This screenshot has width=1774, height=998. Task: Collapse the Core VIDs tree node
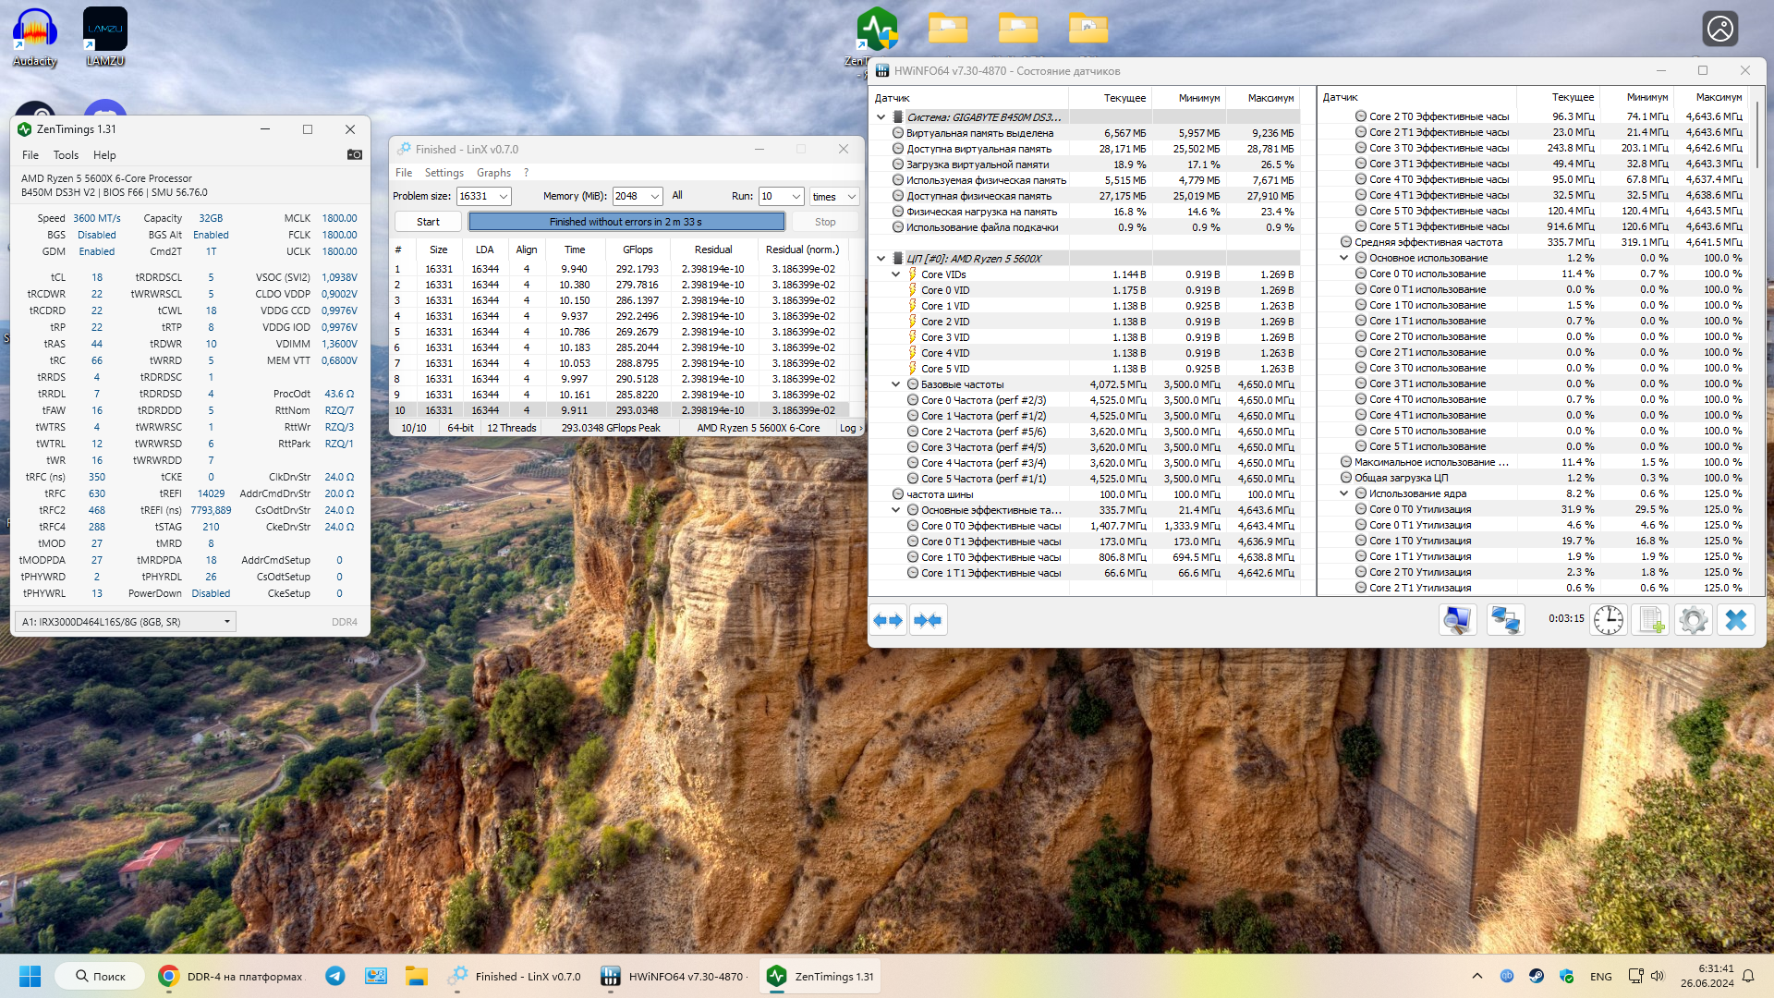(895, 274)
